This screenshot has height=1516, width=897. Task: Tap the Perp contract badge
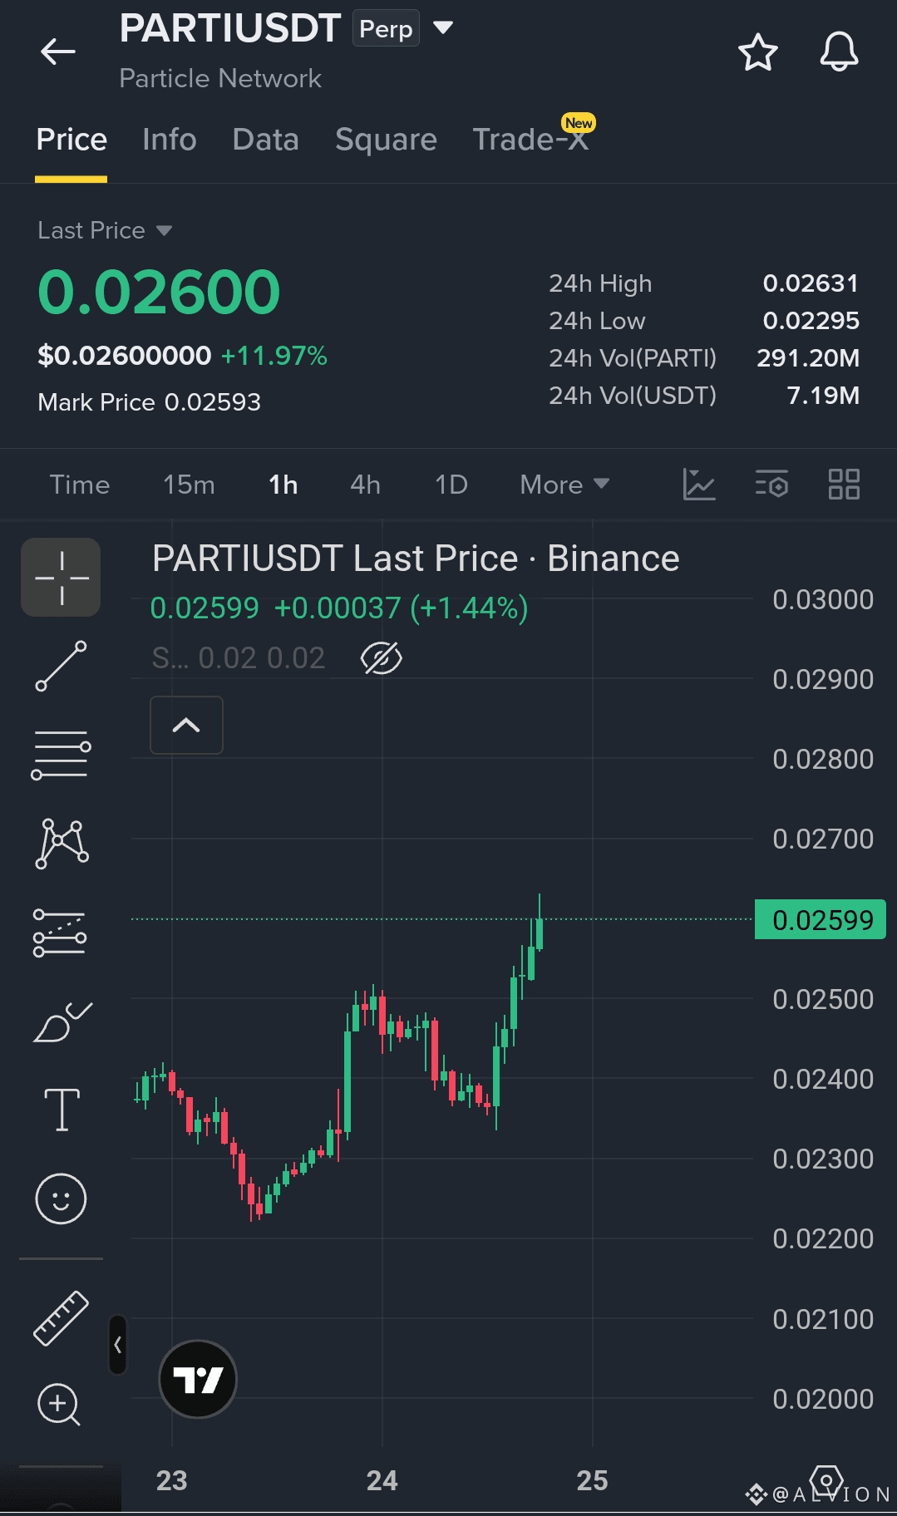tap(386, 29)
